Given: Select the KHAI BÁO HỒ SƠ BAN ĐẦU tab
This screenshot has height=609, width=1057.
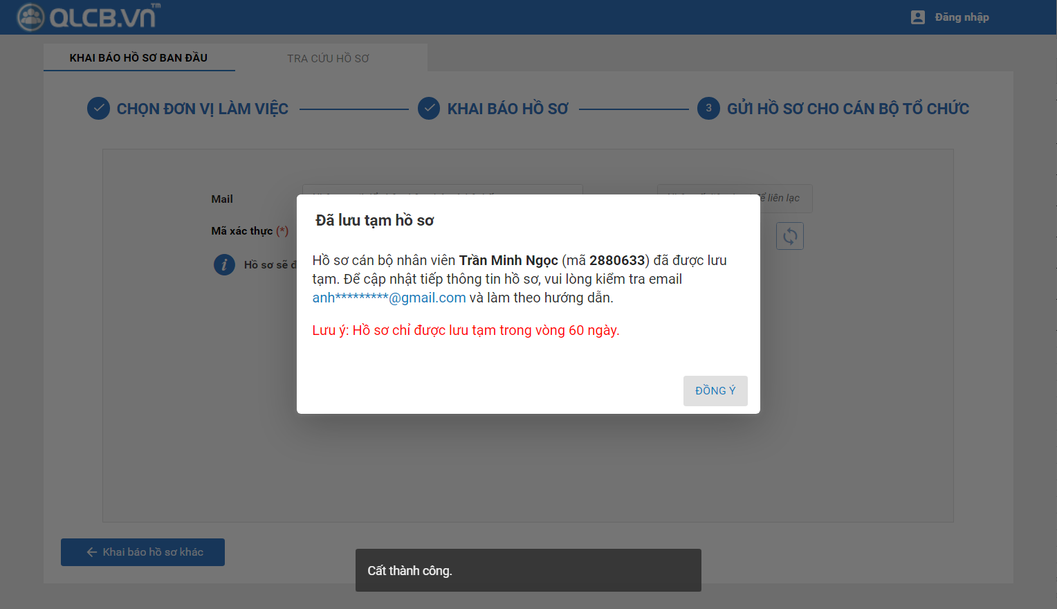Looking at the screenshot, I should tap(138, 58).
